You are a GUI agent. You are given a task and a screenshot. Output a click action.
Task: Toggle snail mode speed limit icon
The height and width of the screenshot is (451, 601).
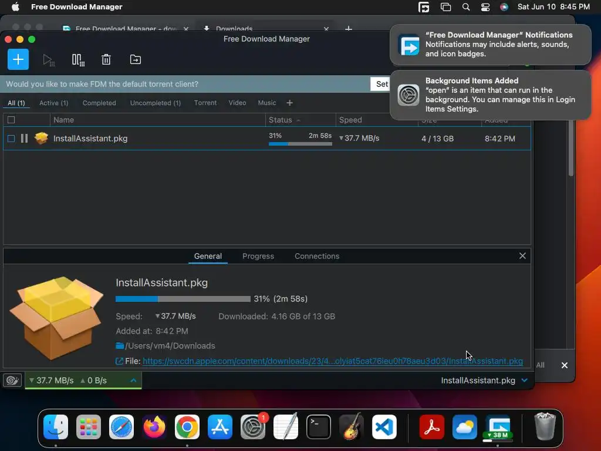pos(12,381)
